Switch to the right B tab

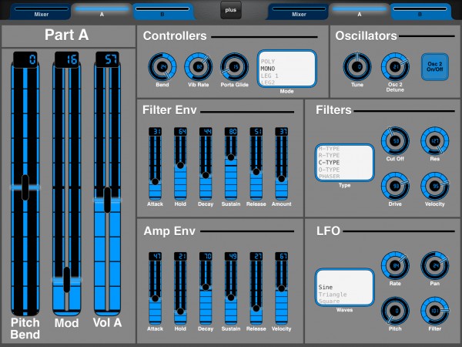(x=420, y=12)
